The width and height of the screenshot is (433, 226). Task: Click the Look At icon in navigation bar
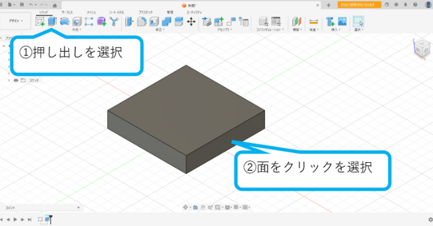pos(195,207)
